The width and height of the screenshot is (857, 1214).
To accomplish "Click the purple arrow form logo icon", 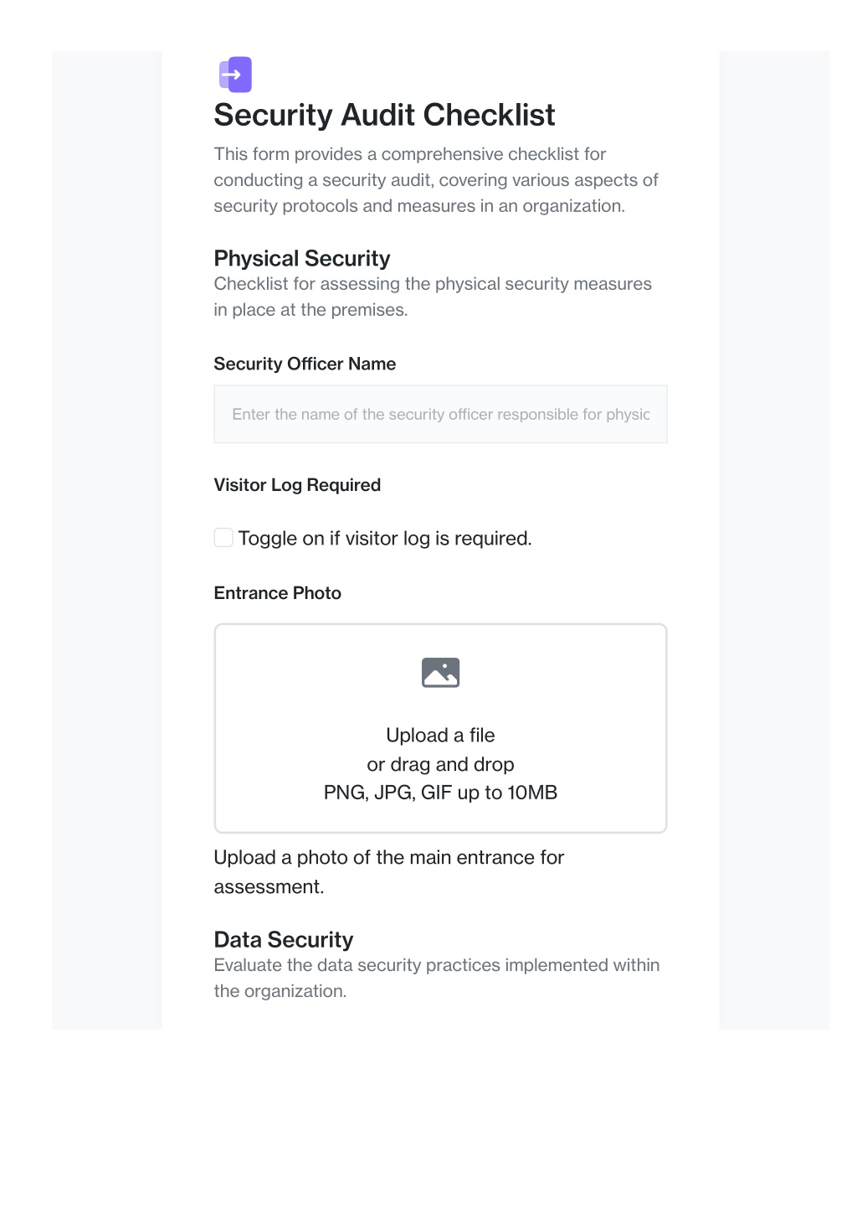I will 235,75.
